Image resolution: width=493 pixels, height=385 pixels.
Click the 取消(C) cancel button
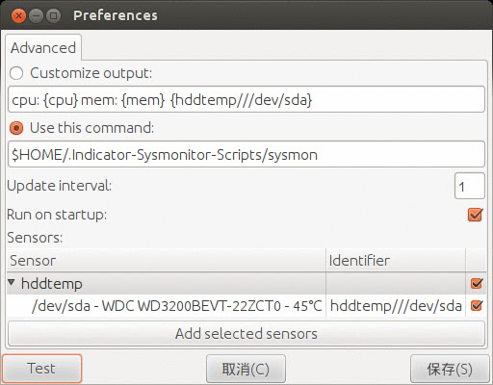(x=246, y=369)
